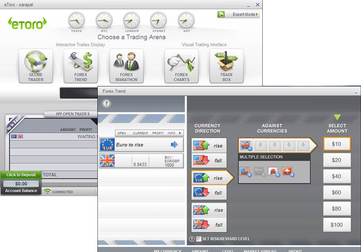
Task: Click the London clock
Action: point(131,20)
